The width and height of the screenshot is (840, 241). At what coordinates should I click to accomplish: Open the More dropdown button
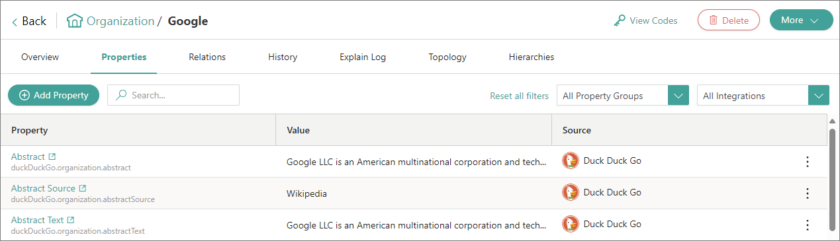[801, 20]
